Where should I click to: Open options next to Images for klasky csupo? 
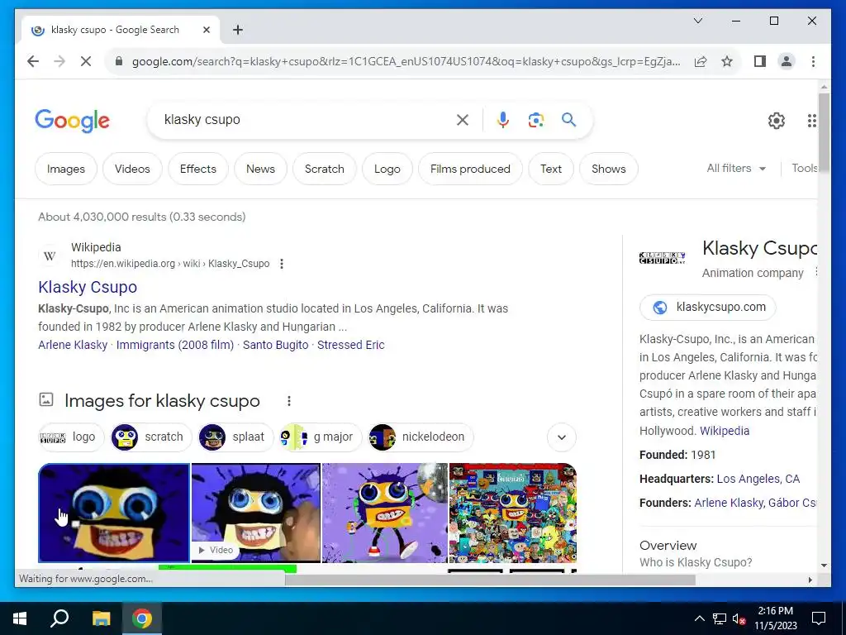(289, 401)
